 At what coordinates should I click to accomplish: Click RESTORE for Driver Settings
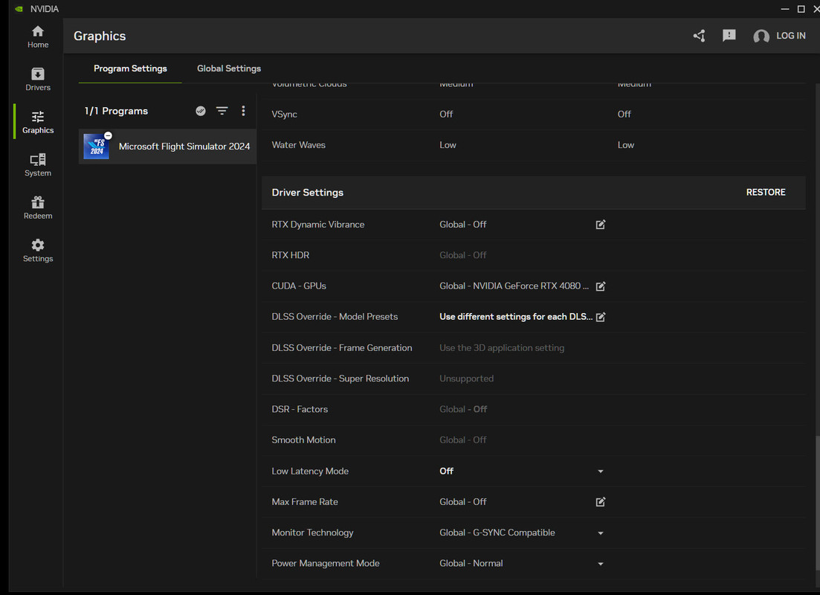766,192
